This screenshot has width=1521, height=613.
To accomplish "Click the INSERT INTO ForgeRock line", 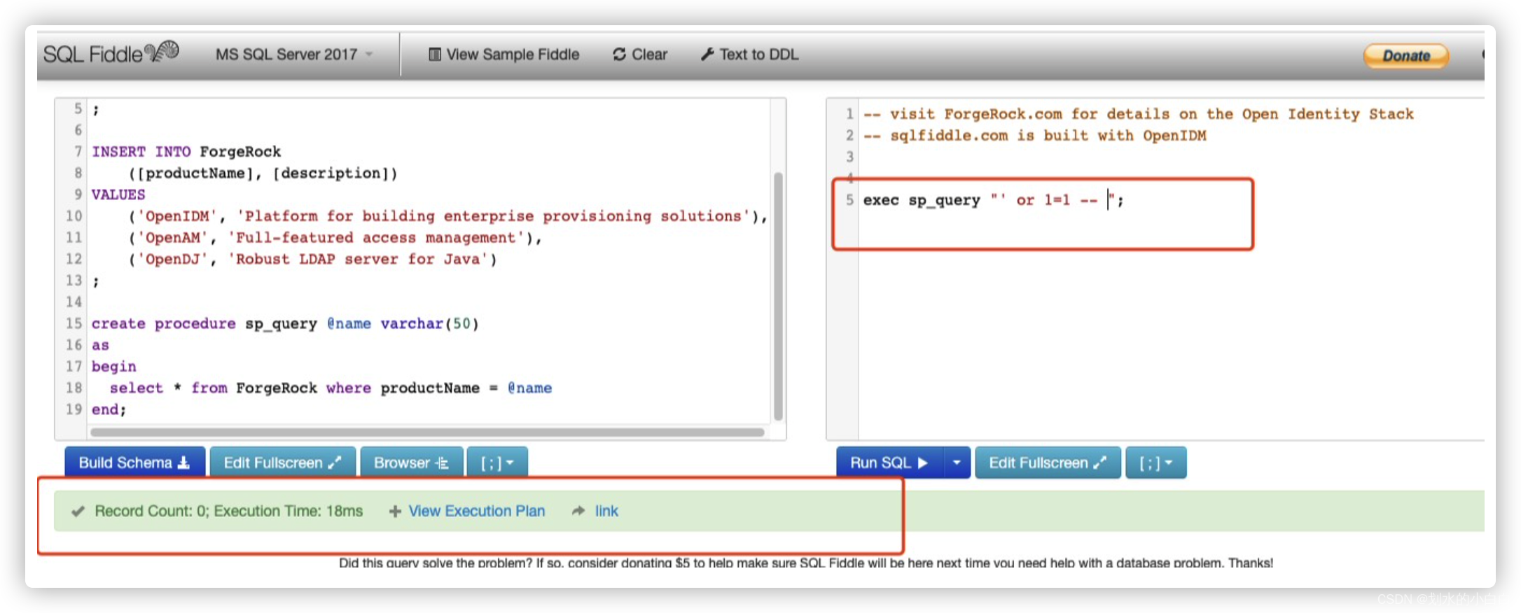I will click(186, 151).
